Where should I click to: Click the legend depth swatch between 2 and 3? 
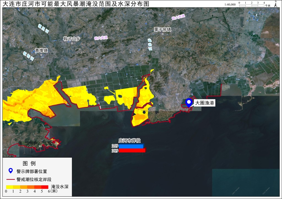coord(24,187)
